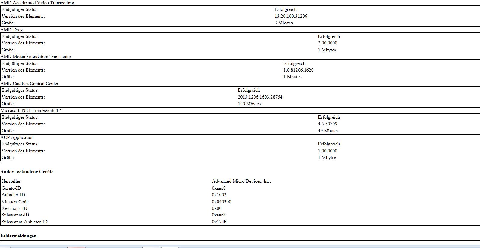Screen dimensions: 480x248
Task: Select Version des Elements label under AMD Accelerated Video Transcoding
Action: tap(23, 16)
